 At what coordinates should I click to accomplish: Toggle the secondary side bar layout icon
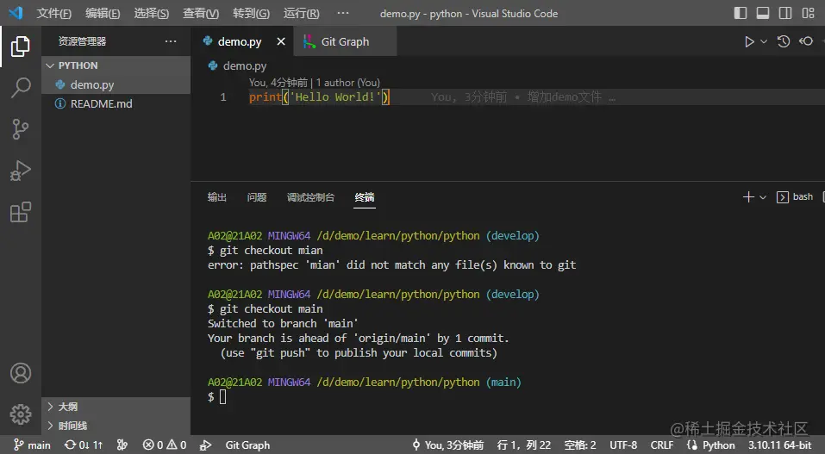pyautogui.click(x=785, y=13)
